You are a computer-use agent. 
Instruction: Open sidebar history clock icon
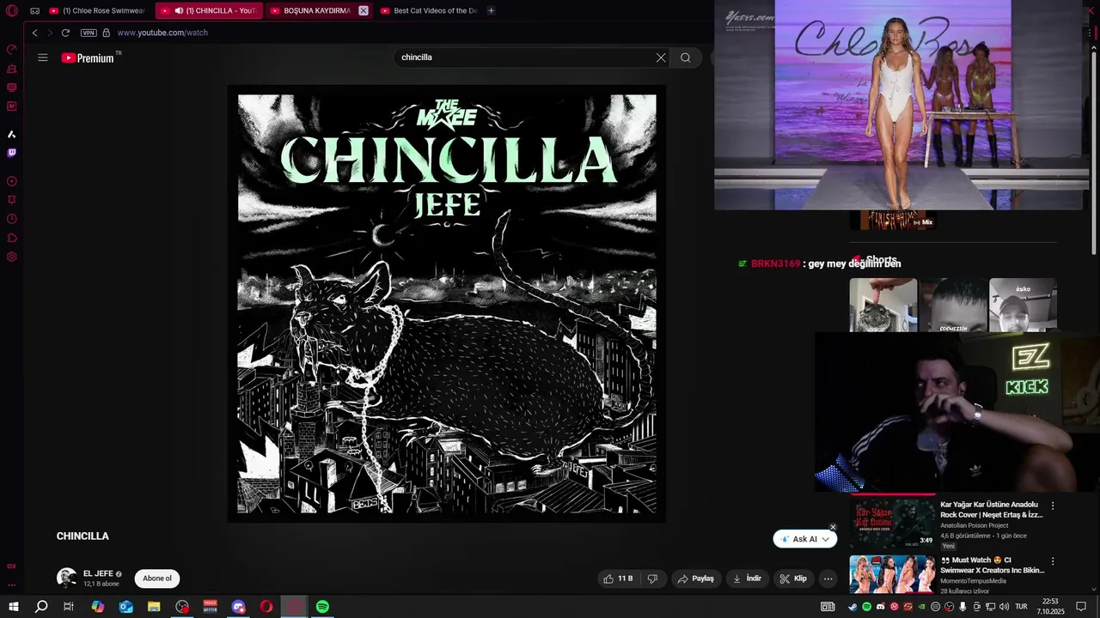pos(12,219)
